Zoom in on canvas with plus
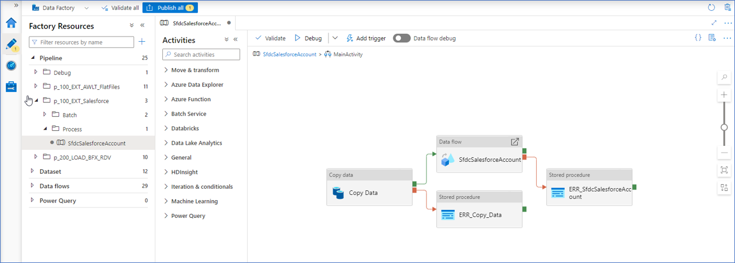Screen dimensions: 735x263 (725, 94)
